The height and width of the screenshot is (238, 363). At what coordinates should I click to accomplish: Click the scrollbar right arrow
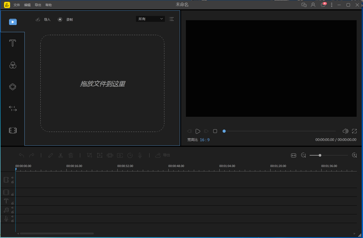(x=355, y=233)
